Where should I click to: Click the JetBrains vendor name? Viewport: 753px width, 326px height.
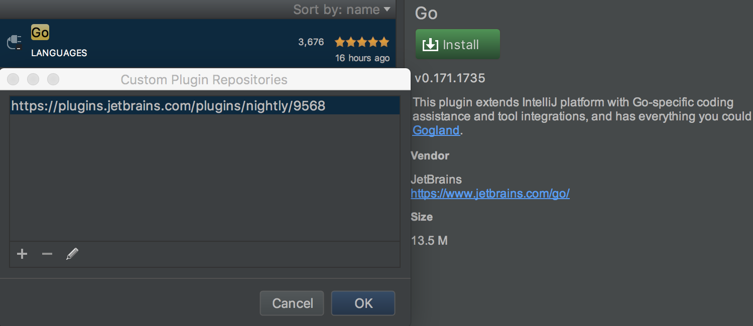click(x=436, y=180)
